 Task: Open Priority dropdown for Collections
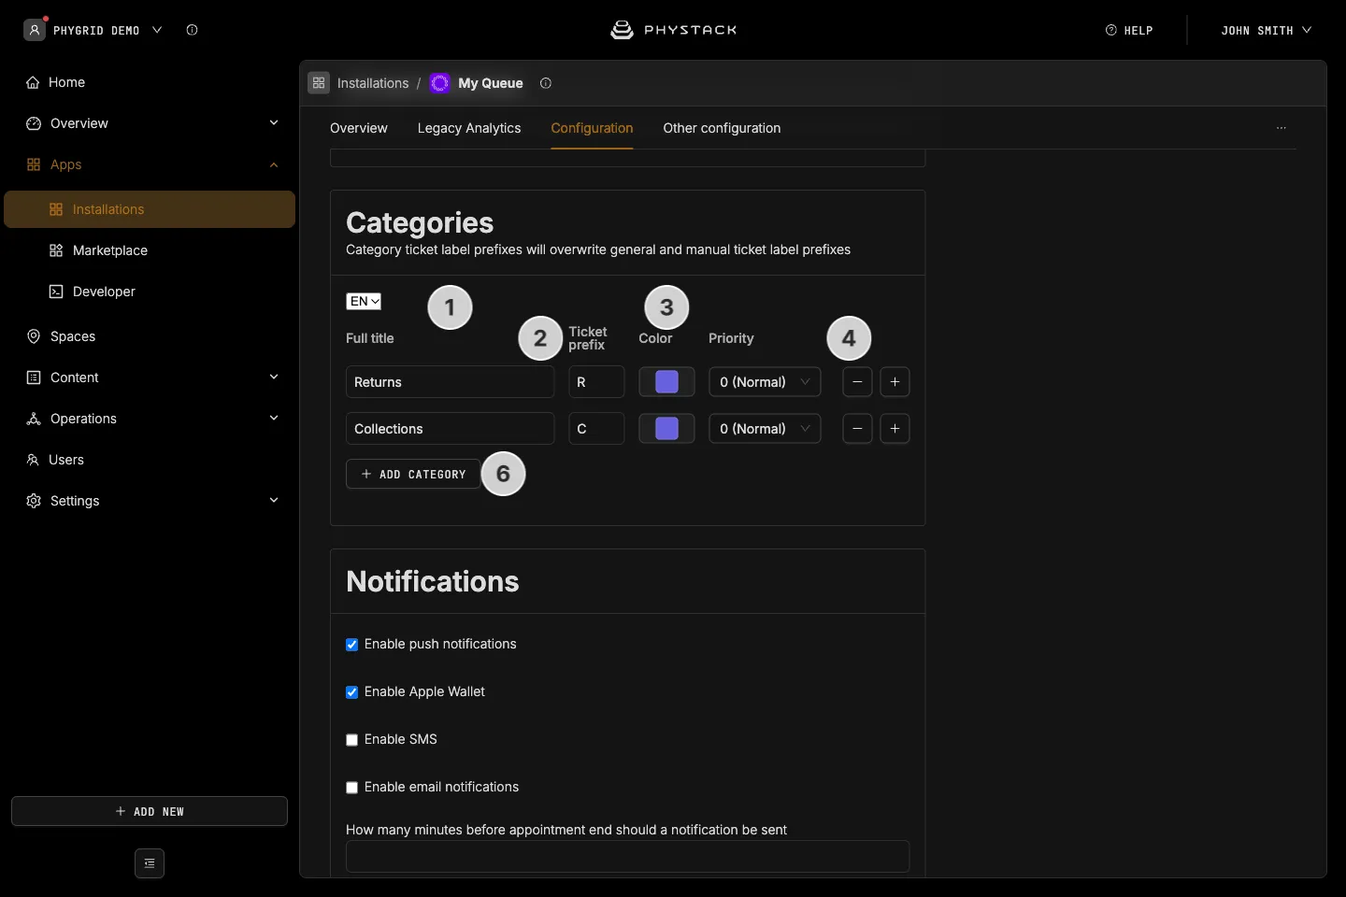765,429
